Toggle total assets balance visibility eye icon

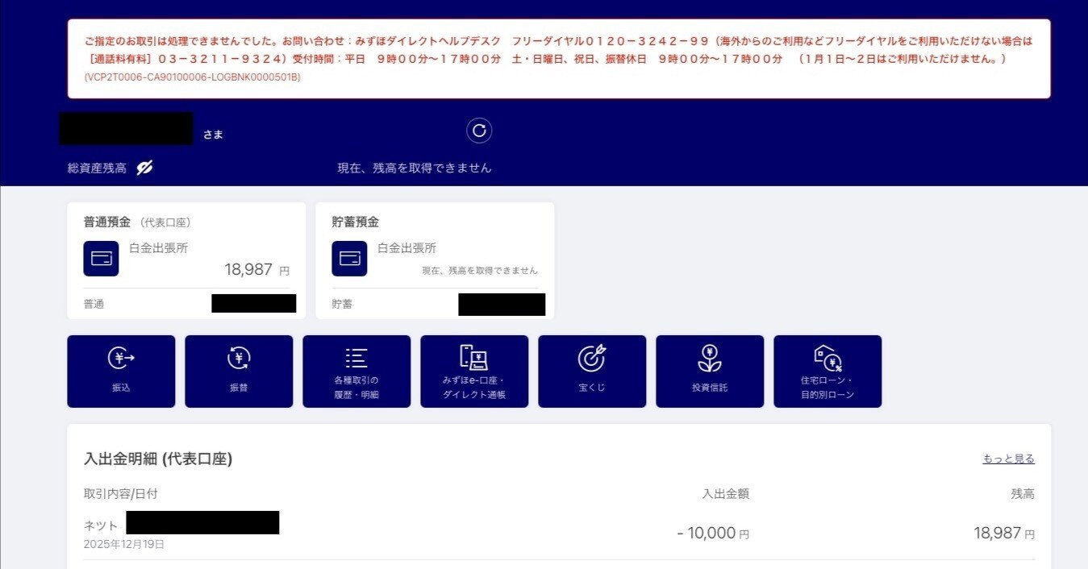click(x=145, y=168)
